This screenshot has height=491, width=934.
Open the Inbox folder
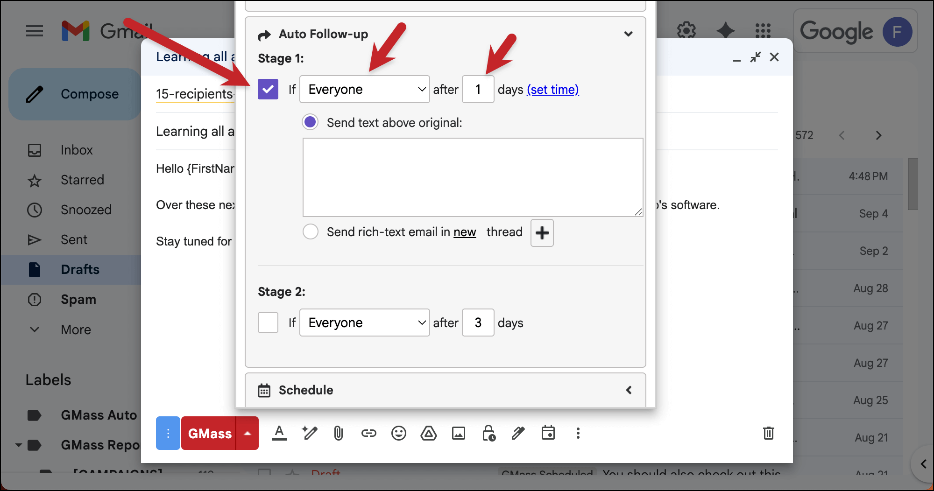click(77, 150)
